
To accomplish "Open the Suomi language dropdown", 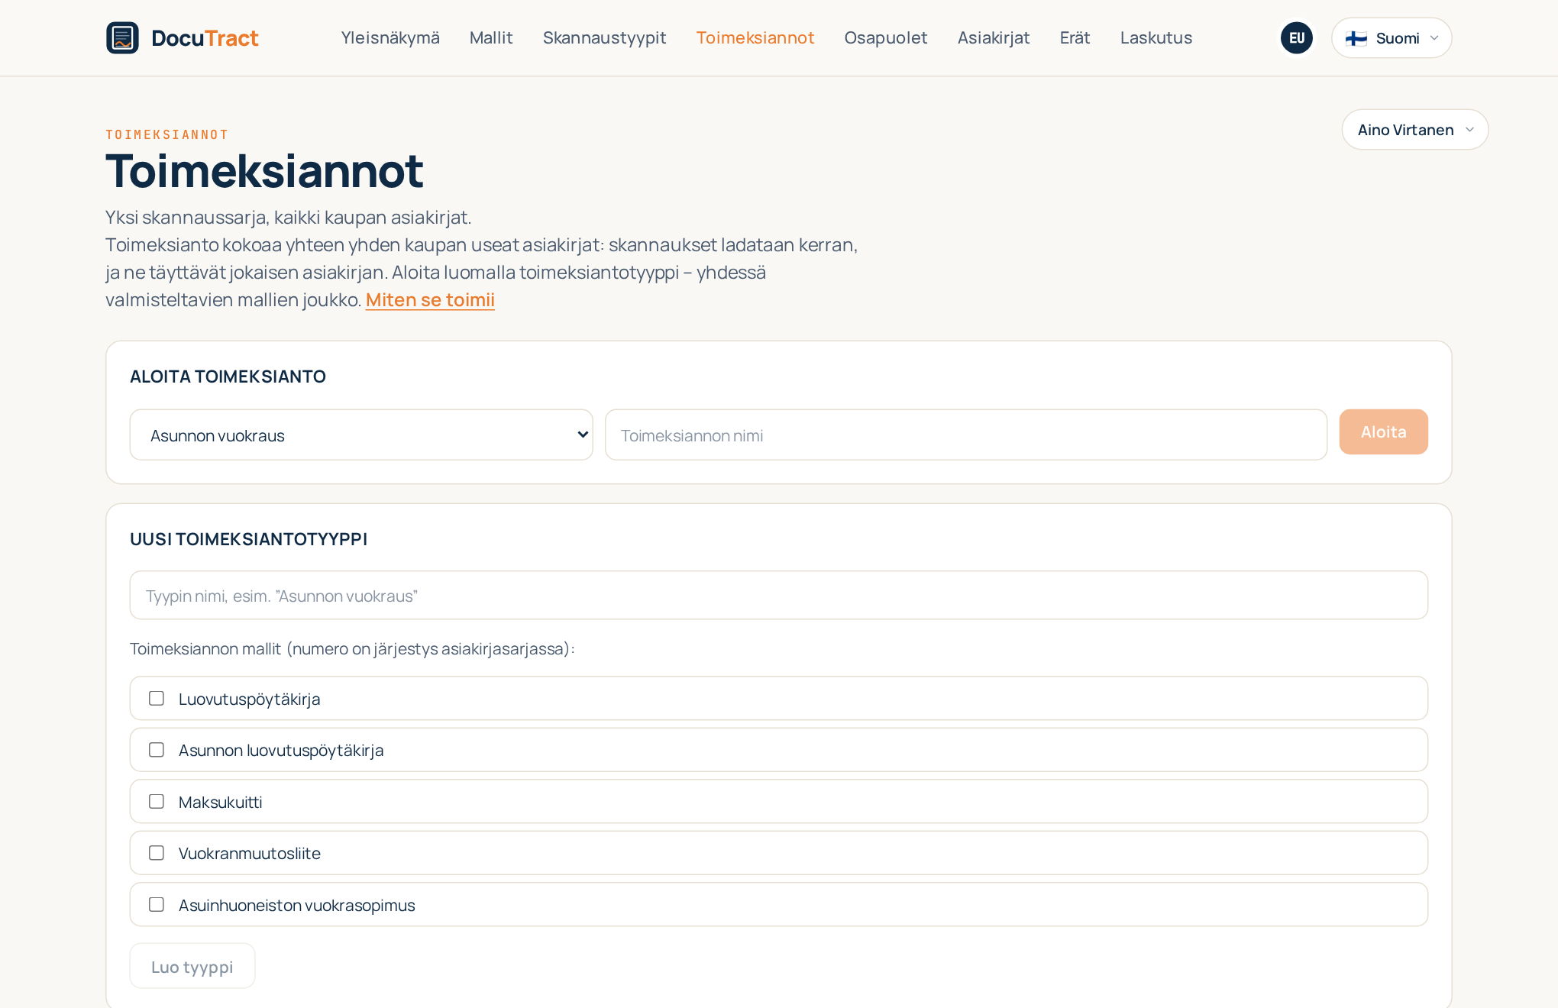I will [1392, 37].
